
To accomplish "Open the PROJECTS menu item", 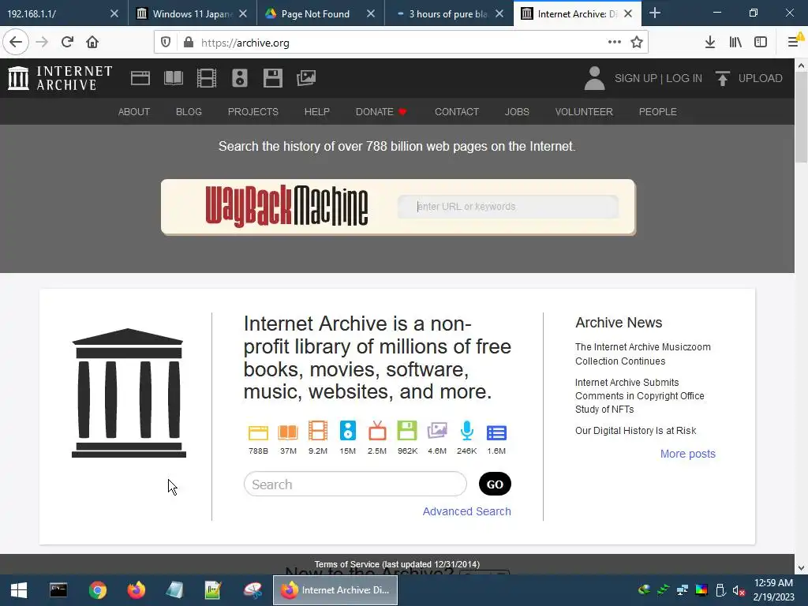I will (x=253, y=112).
